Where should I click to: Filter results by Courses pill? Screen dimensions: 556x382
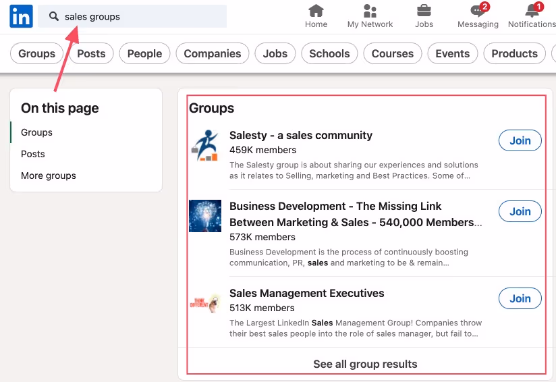[x=393, y=53]
